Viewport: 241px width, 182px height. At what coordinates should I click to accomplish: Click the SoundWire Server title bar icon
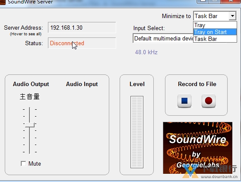(x=3, y=2)
